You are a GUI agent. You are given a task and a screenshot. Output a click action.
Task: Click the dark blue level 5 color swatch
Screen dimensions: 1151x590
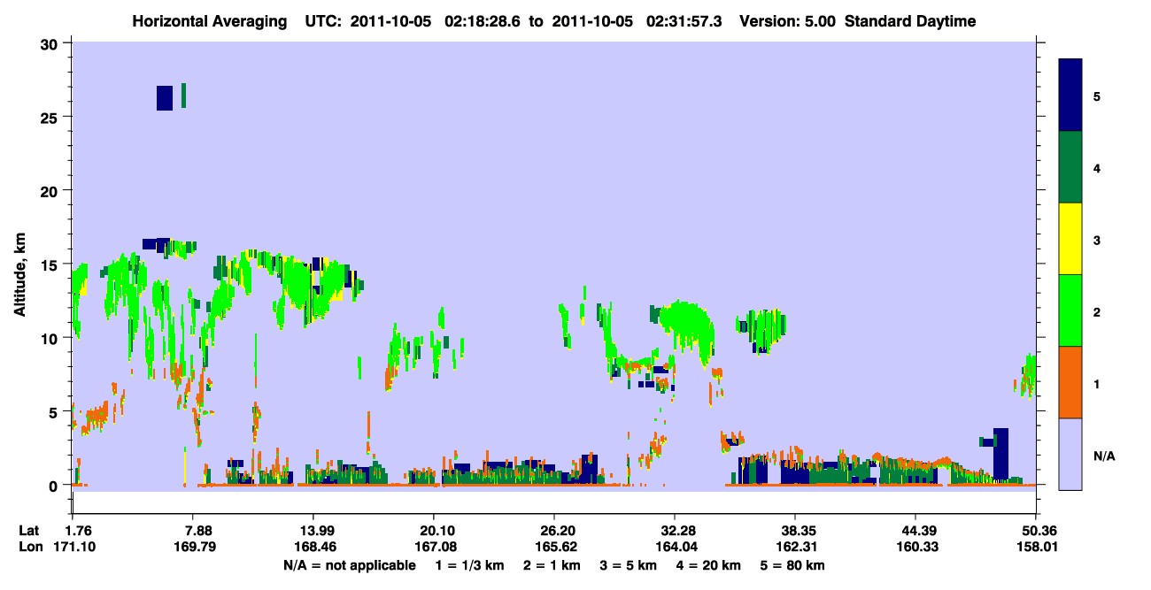pos(1070,96)
